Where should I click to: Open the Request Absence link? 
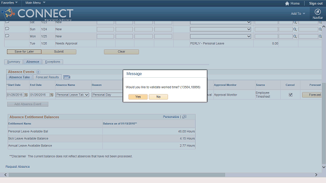(17, 167)
